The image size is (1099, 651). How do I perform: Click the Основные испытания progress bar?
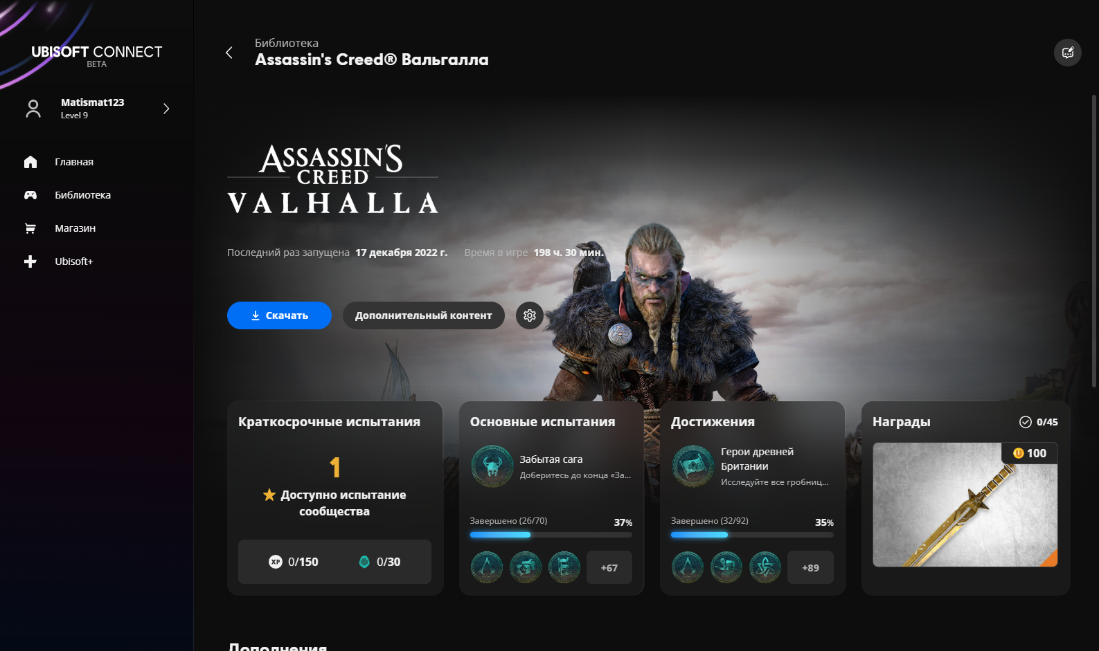[x=551, y=535]
